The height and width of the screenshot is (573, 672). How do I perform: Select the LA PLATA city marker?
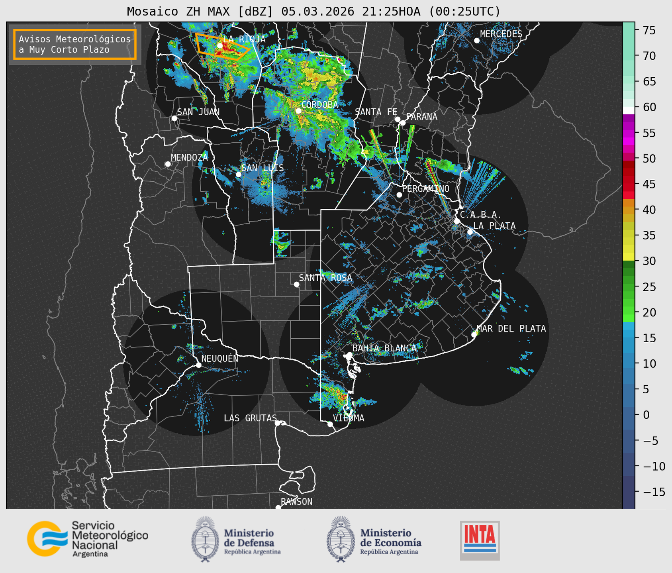470,232
